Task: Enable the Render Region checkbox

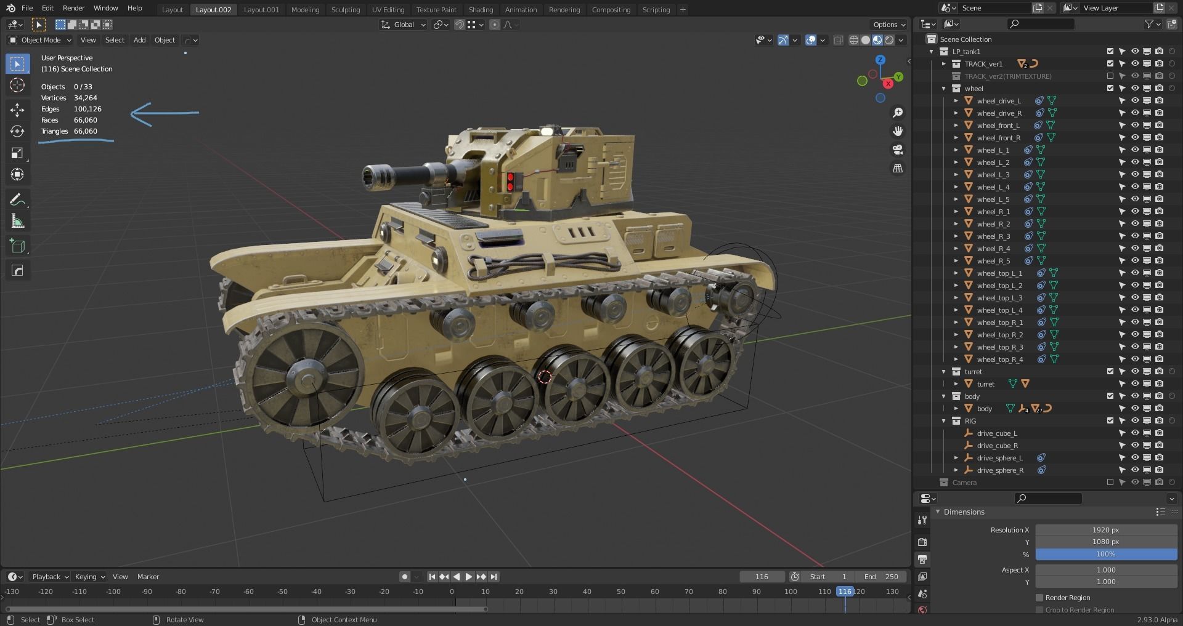Action: pos(1039,598)
